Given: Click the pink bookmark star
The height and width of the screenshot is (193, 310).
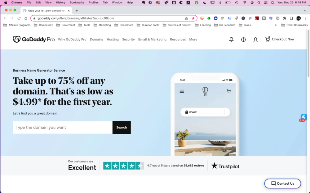Looking at the screenshot, I should coord(193,18).
